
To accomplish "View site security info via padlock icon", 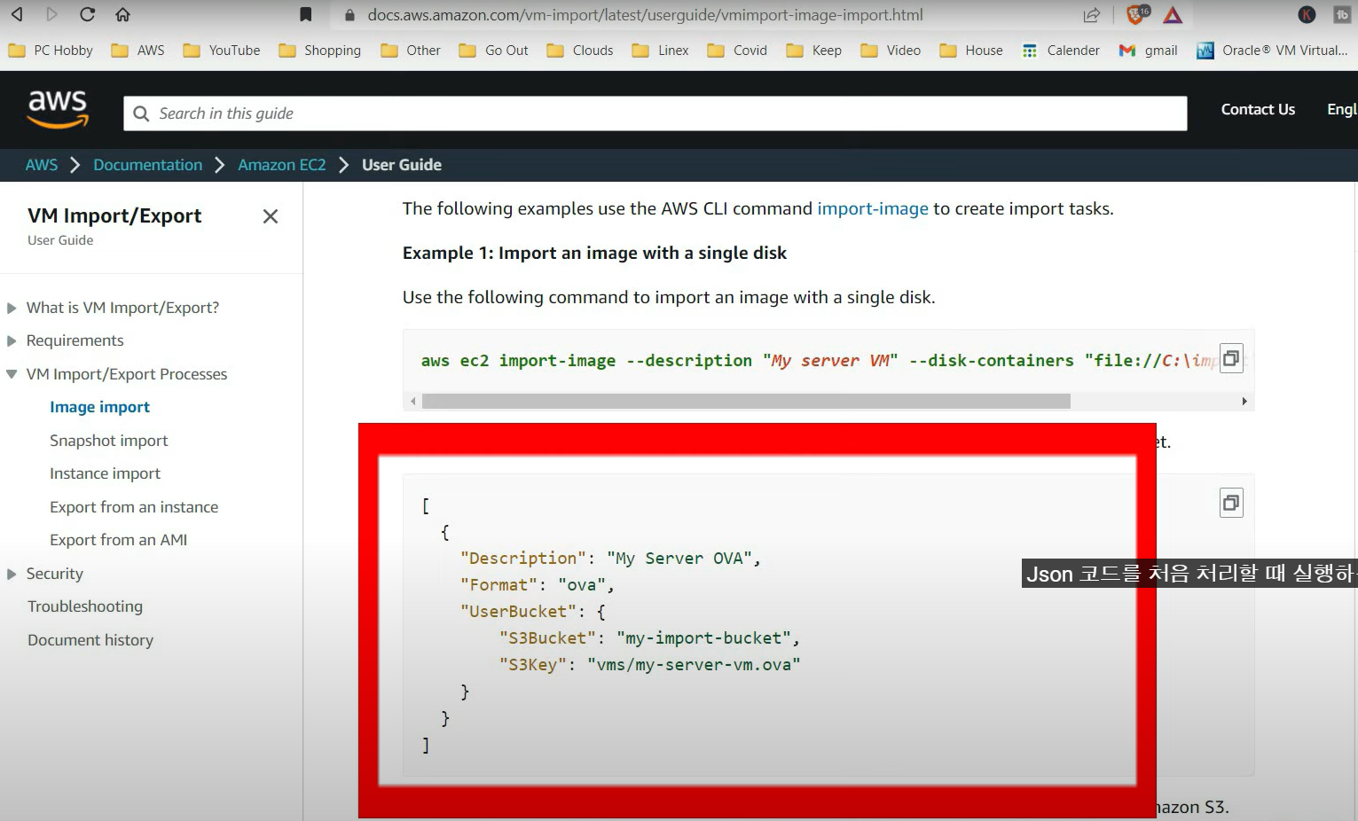I will click(349, 15).
